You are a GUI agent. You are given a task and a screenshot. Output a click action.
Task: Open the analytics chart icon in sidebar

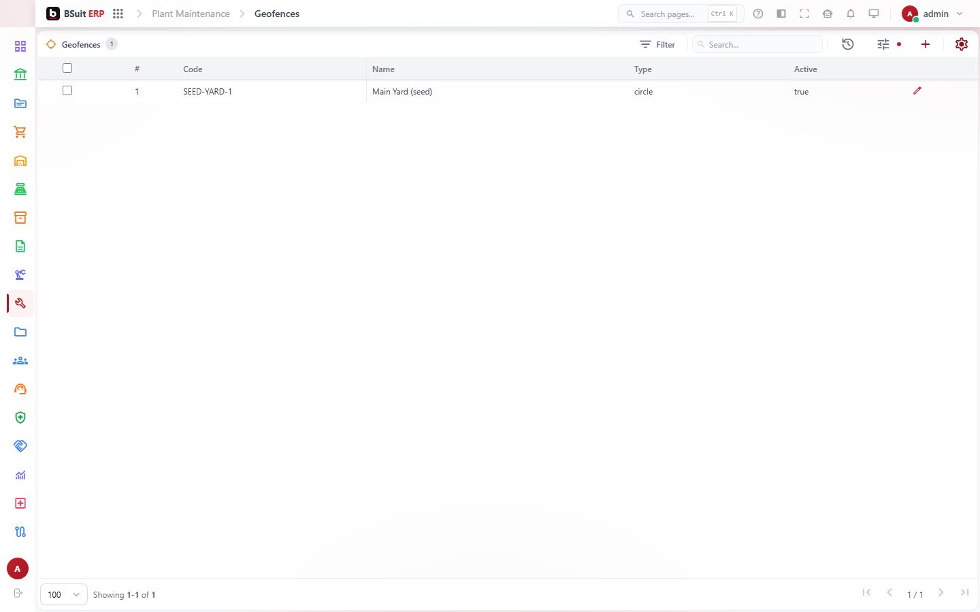point(20,475)
